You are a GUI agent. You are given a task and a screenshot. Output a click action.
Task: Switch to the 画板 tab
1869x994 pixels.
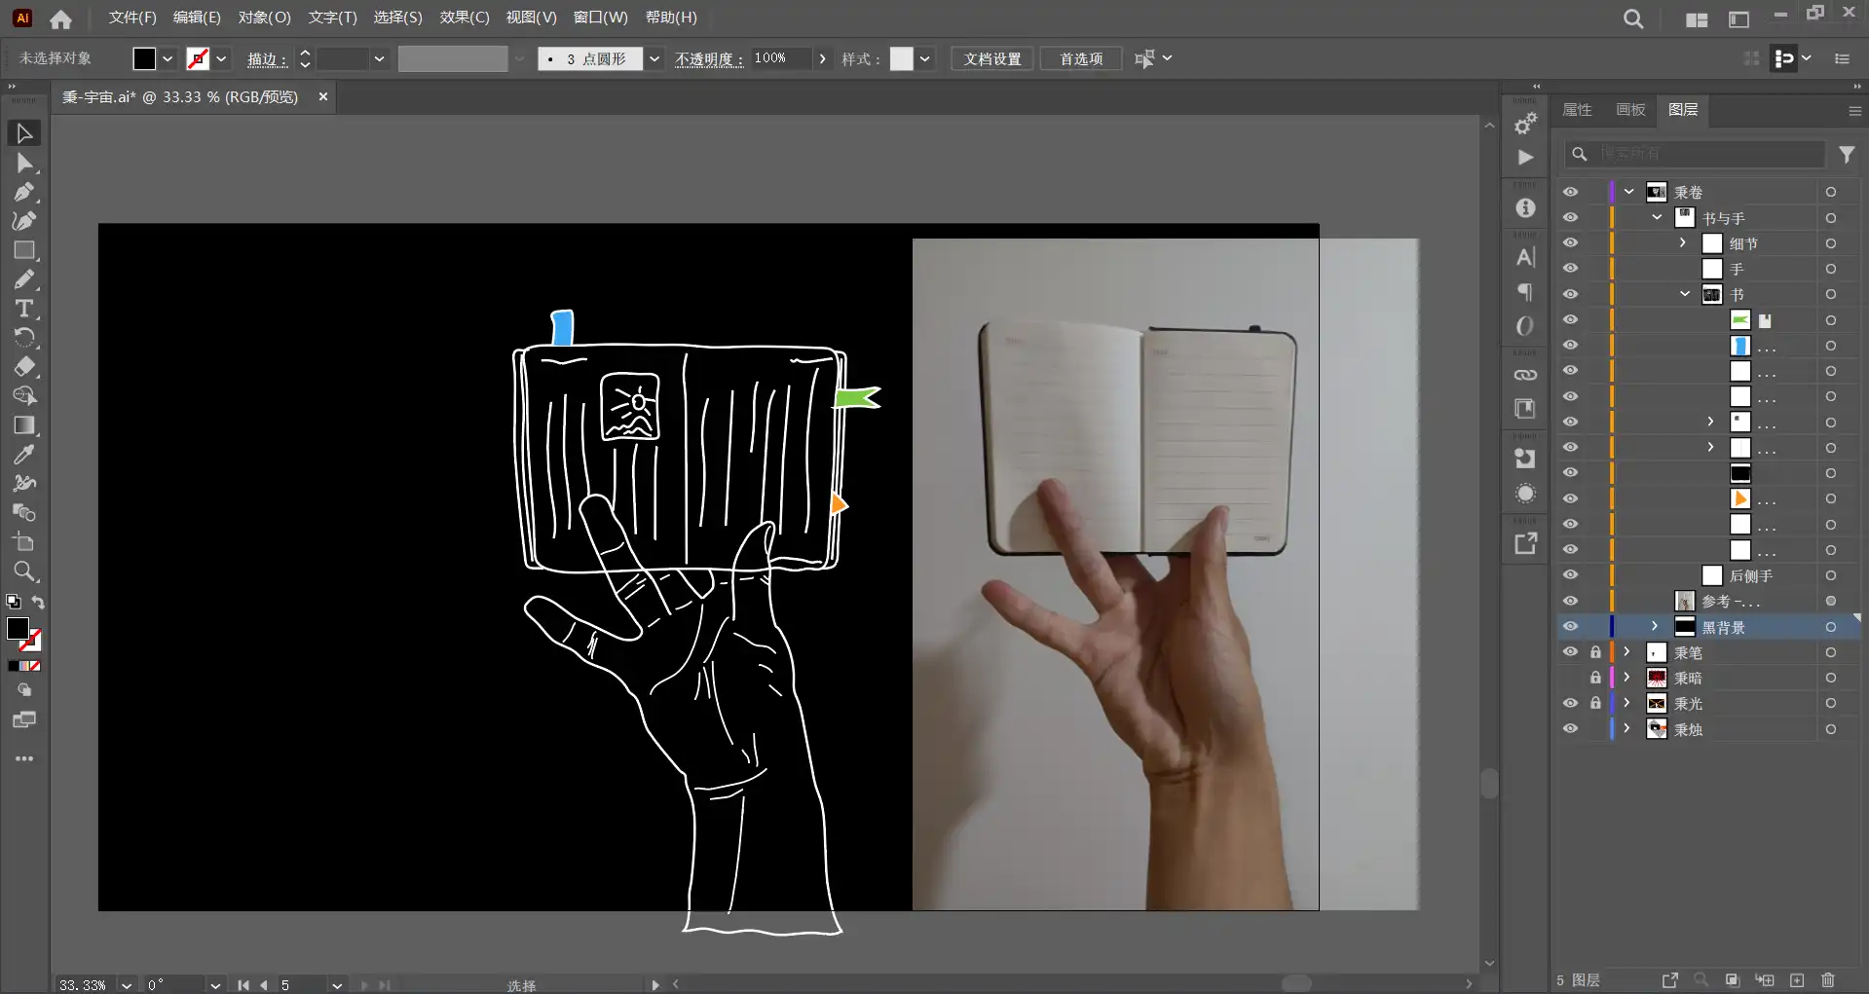pos(1629,110)
